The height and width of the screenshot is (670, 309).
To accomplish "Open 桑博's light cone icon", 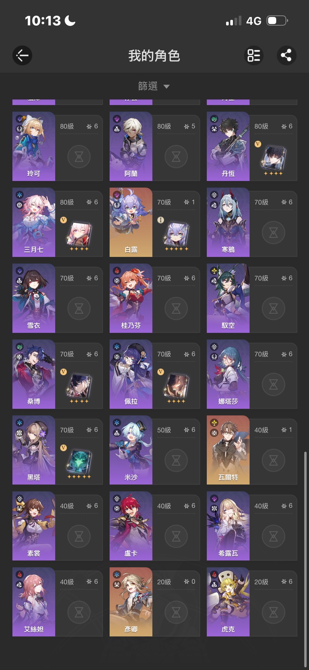I will [79, 387].
